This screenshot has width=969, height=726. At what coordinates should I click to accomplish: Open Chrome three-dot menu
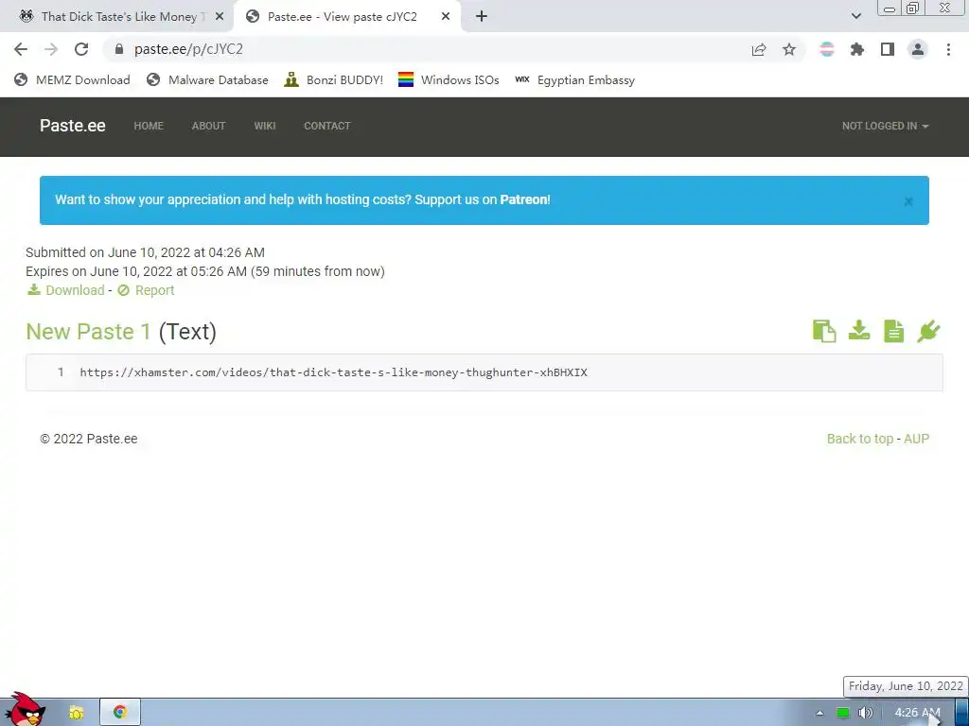948,49
